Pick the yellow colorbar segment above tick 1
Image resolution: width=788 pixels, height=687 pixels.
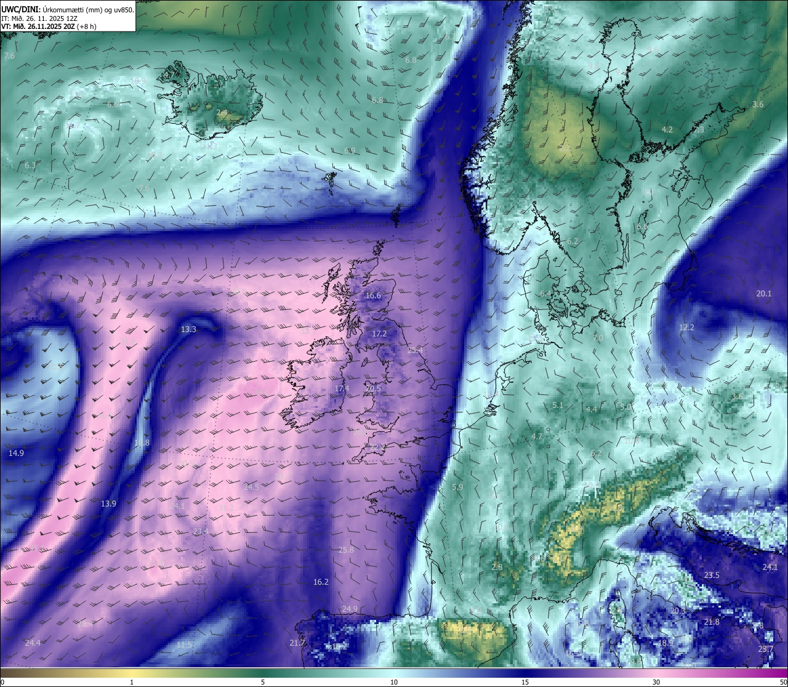click(131, 672)
